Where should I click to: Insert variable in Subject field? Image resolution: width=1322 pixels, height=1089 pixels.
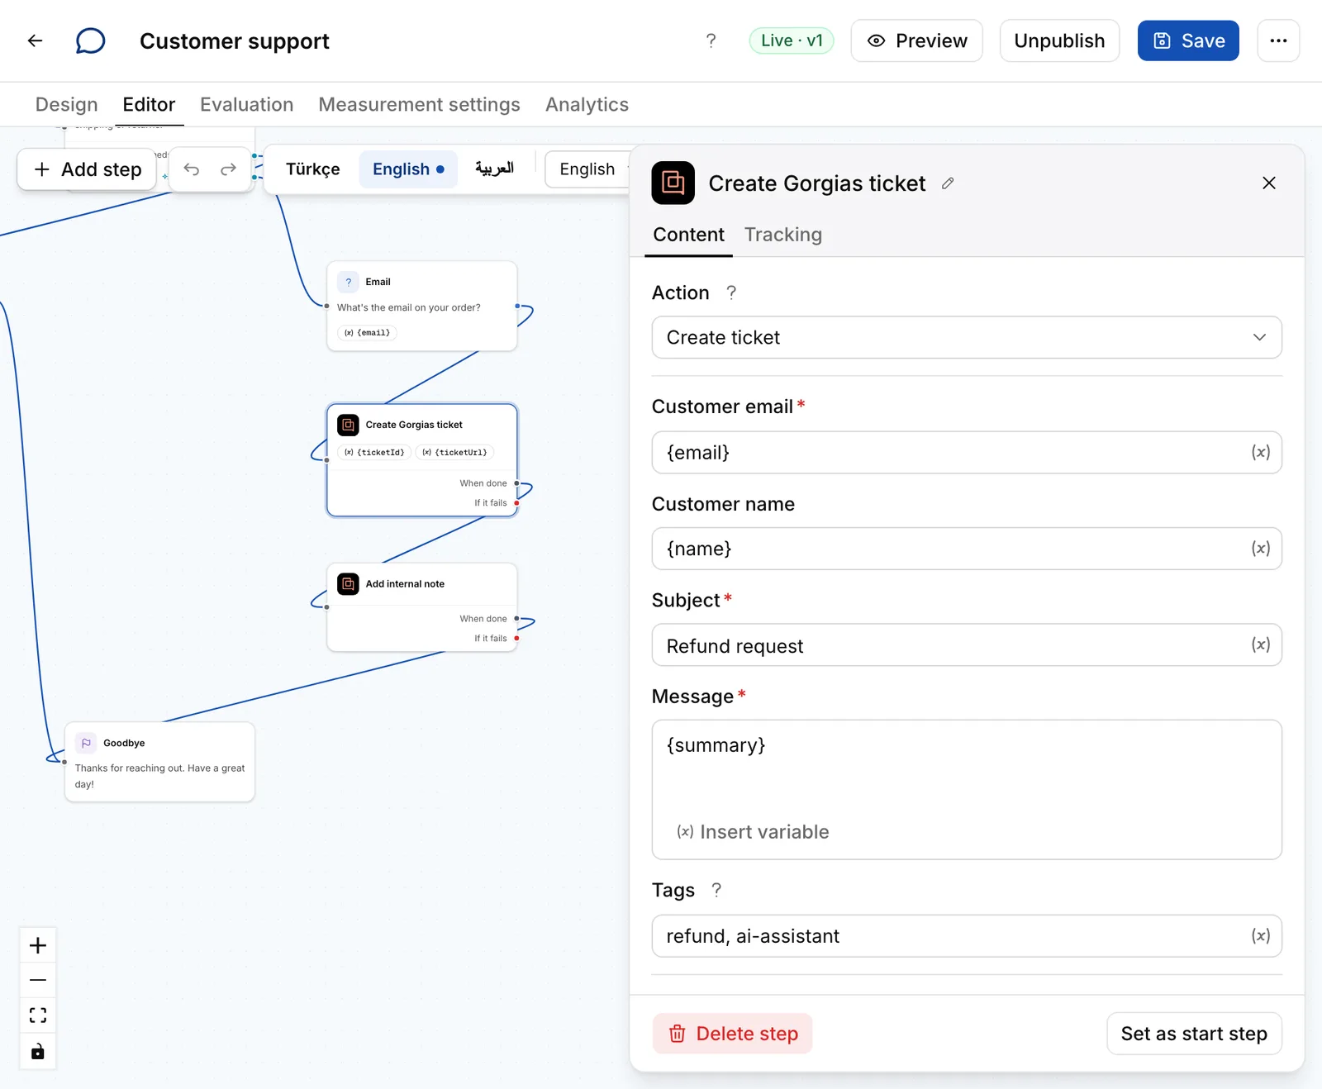click(1260, 644)
